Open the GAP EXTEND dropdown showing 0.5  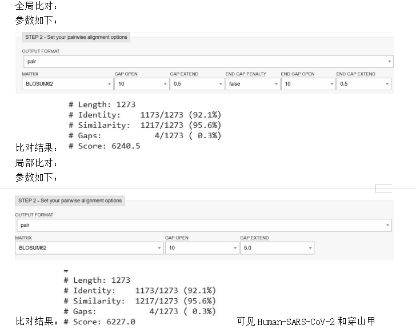pos(197,84)
